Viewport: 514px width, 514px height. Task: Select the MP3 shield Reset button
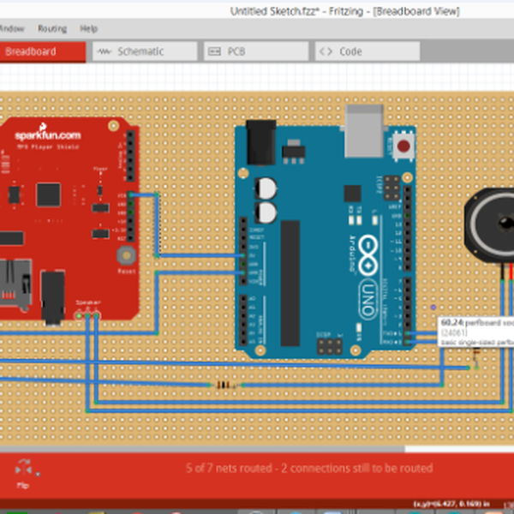coord(127,255)
